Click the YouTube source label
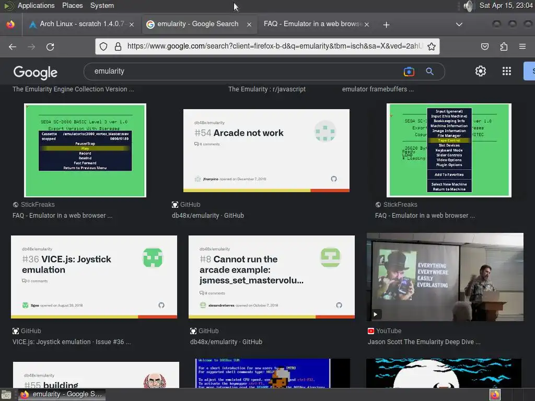The width and height of the screenshot is (535, 401). tap(389, 331)
